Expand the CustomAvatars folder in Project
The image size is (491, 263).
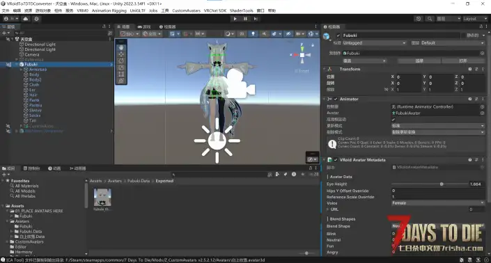click(x=7, y=241)
